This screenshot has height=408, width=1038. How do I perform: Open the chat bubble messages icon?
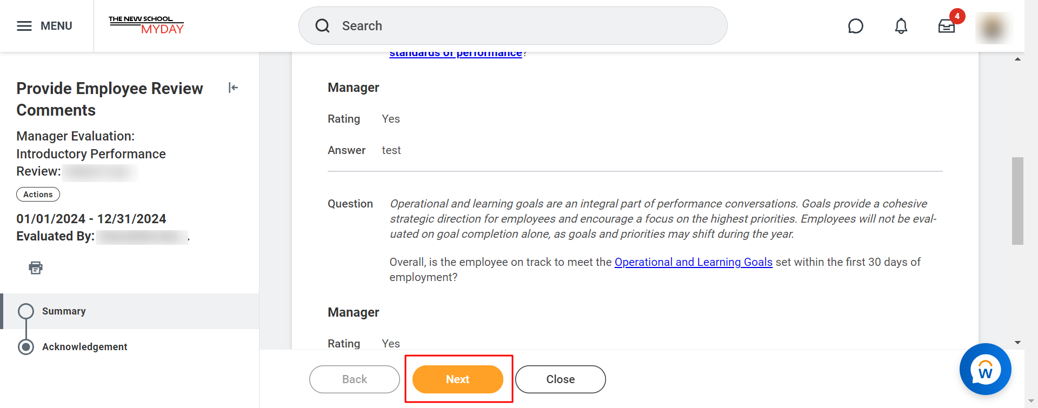point(855,26)
